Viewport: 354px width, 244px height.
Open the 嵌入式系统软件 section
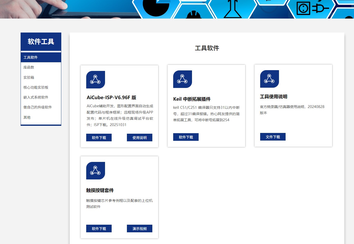click(35, 97)
